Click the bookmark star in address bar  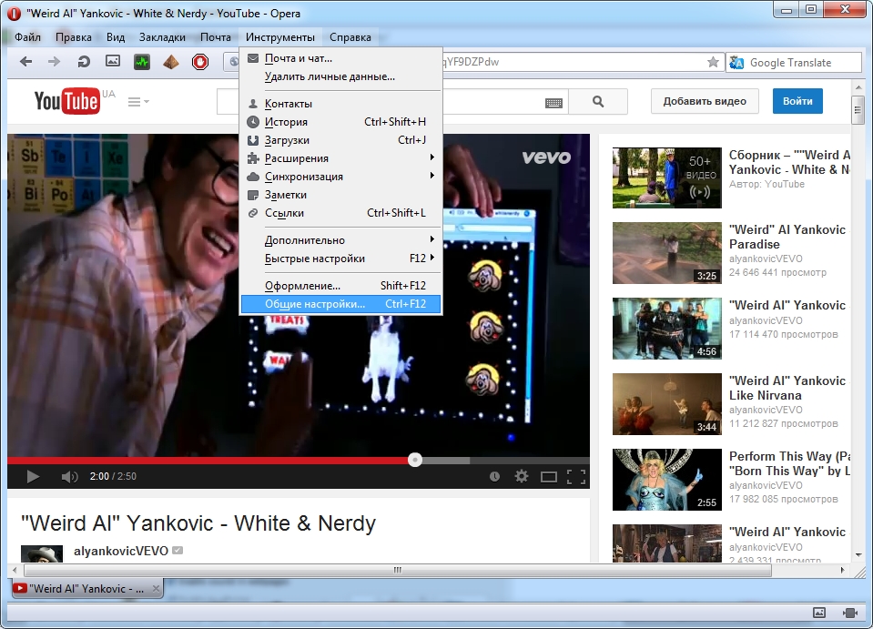[713, 62]
